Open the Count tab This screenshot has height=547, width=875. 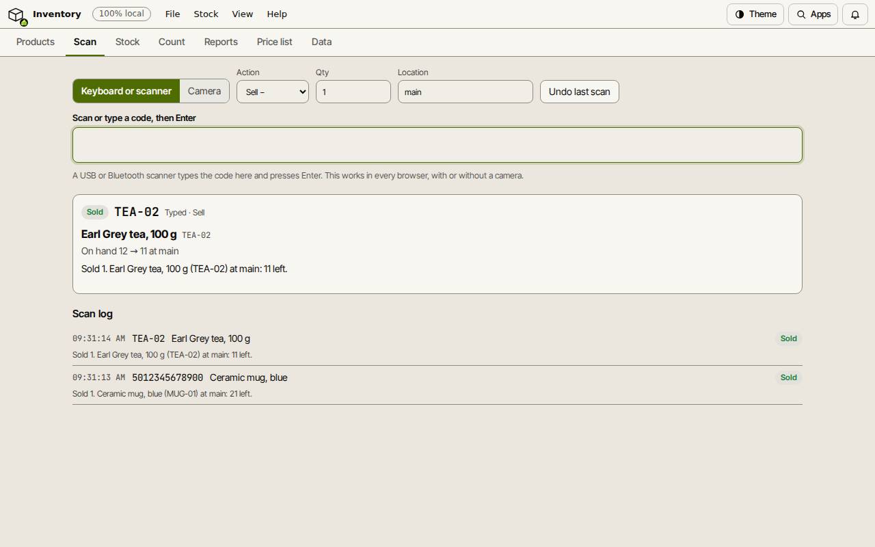click(x=172, y=42)
